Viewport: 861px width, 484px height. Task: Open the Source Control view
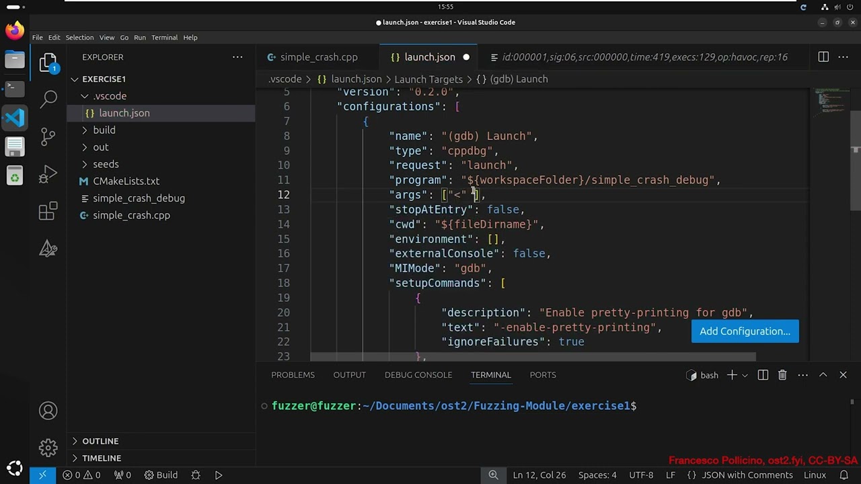pos(48,136)
